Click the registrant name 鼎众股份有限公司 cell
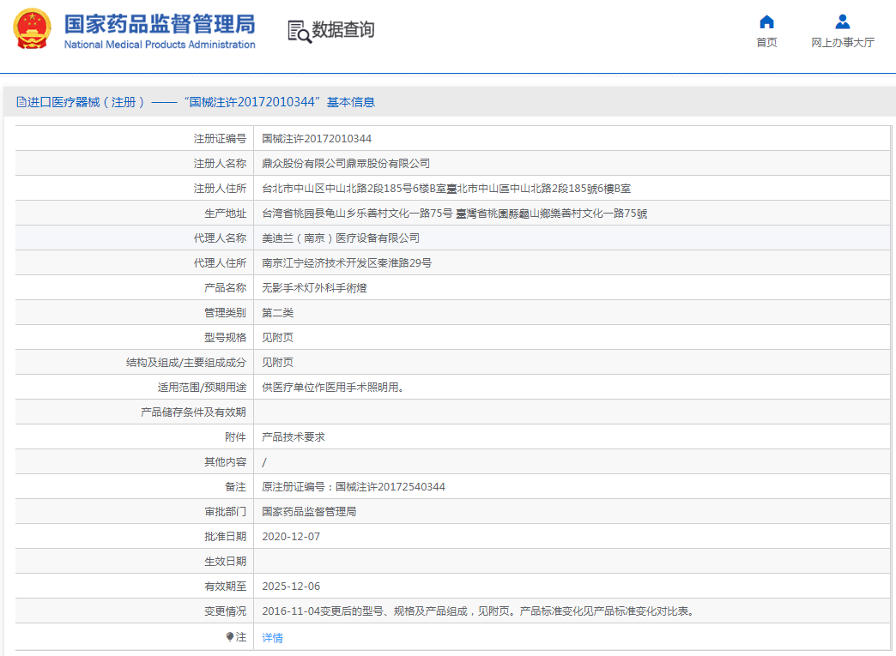896x656 pixels. click(x=346, y=164)
